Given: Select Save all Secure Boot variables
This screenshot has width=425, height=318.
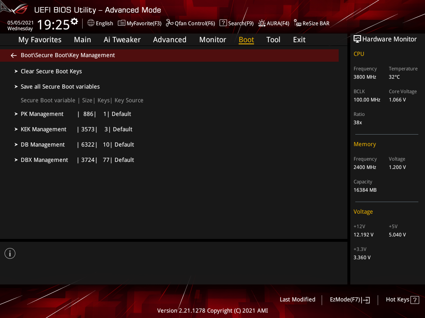Looking at the screenshot, I should pyautogui.click(x=60, y=87).
